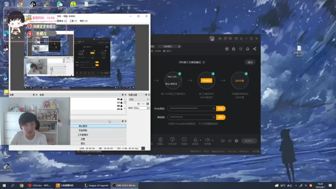The height and width of the screenshot is (189, 336).
Task: Open Windows notification center icon
Action: pyautogui.click(x=330, y=186)
